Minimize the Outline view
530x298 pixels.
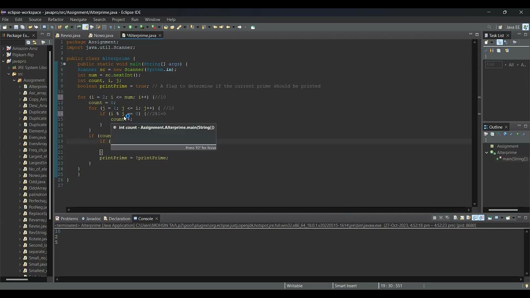point(519,126)
